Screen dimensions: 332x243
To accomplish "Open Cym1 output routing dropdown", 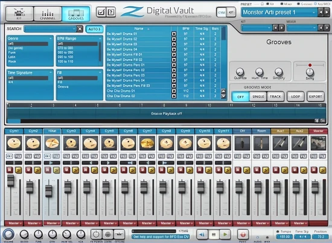I will click(x=14, y=223).
